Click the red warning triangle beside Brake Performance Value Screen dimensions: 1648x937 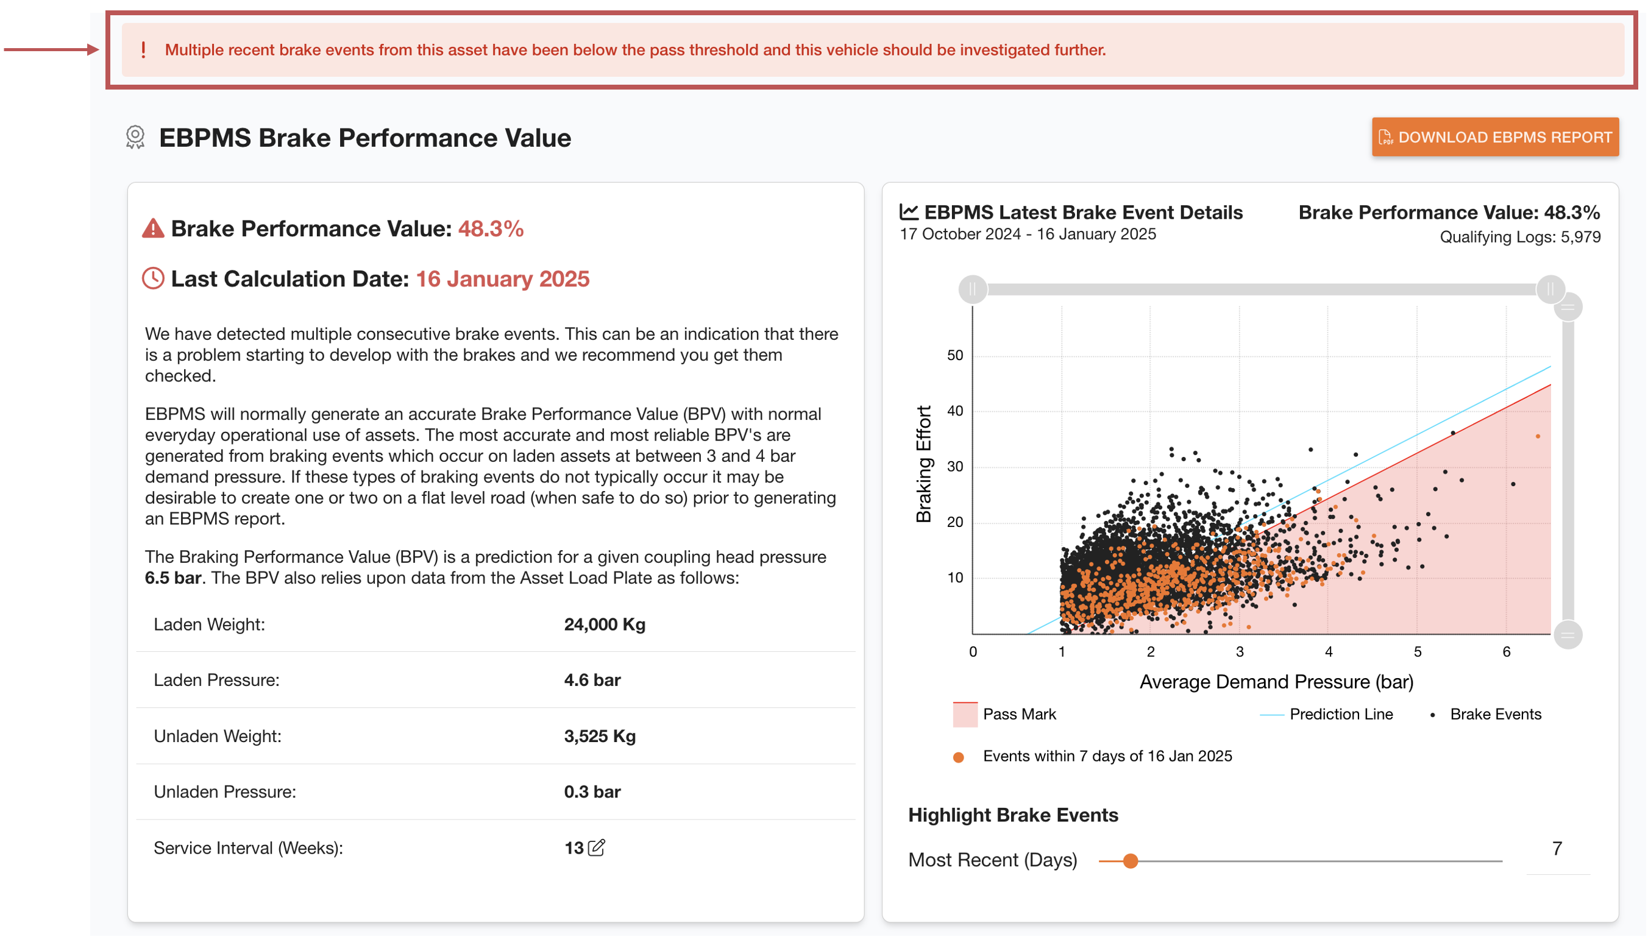(152, 228)
